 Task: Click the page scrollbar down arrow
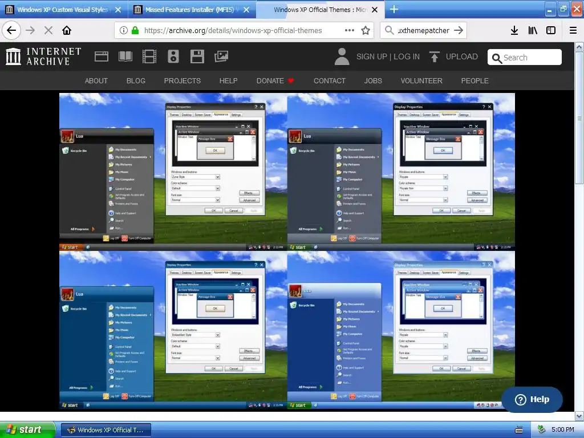point(579,416)
